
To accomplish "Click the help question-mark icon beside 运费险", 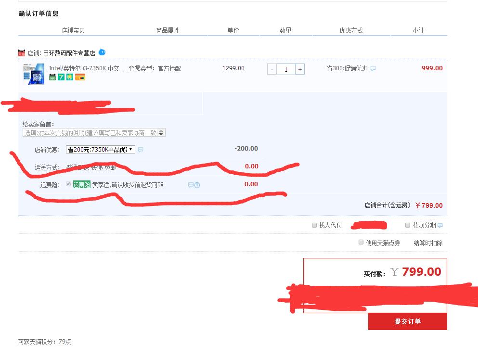I will coord(197,184).
